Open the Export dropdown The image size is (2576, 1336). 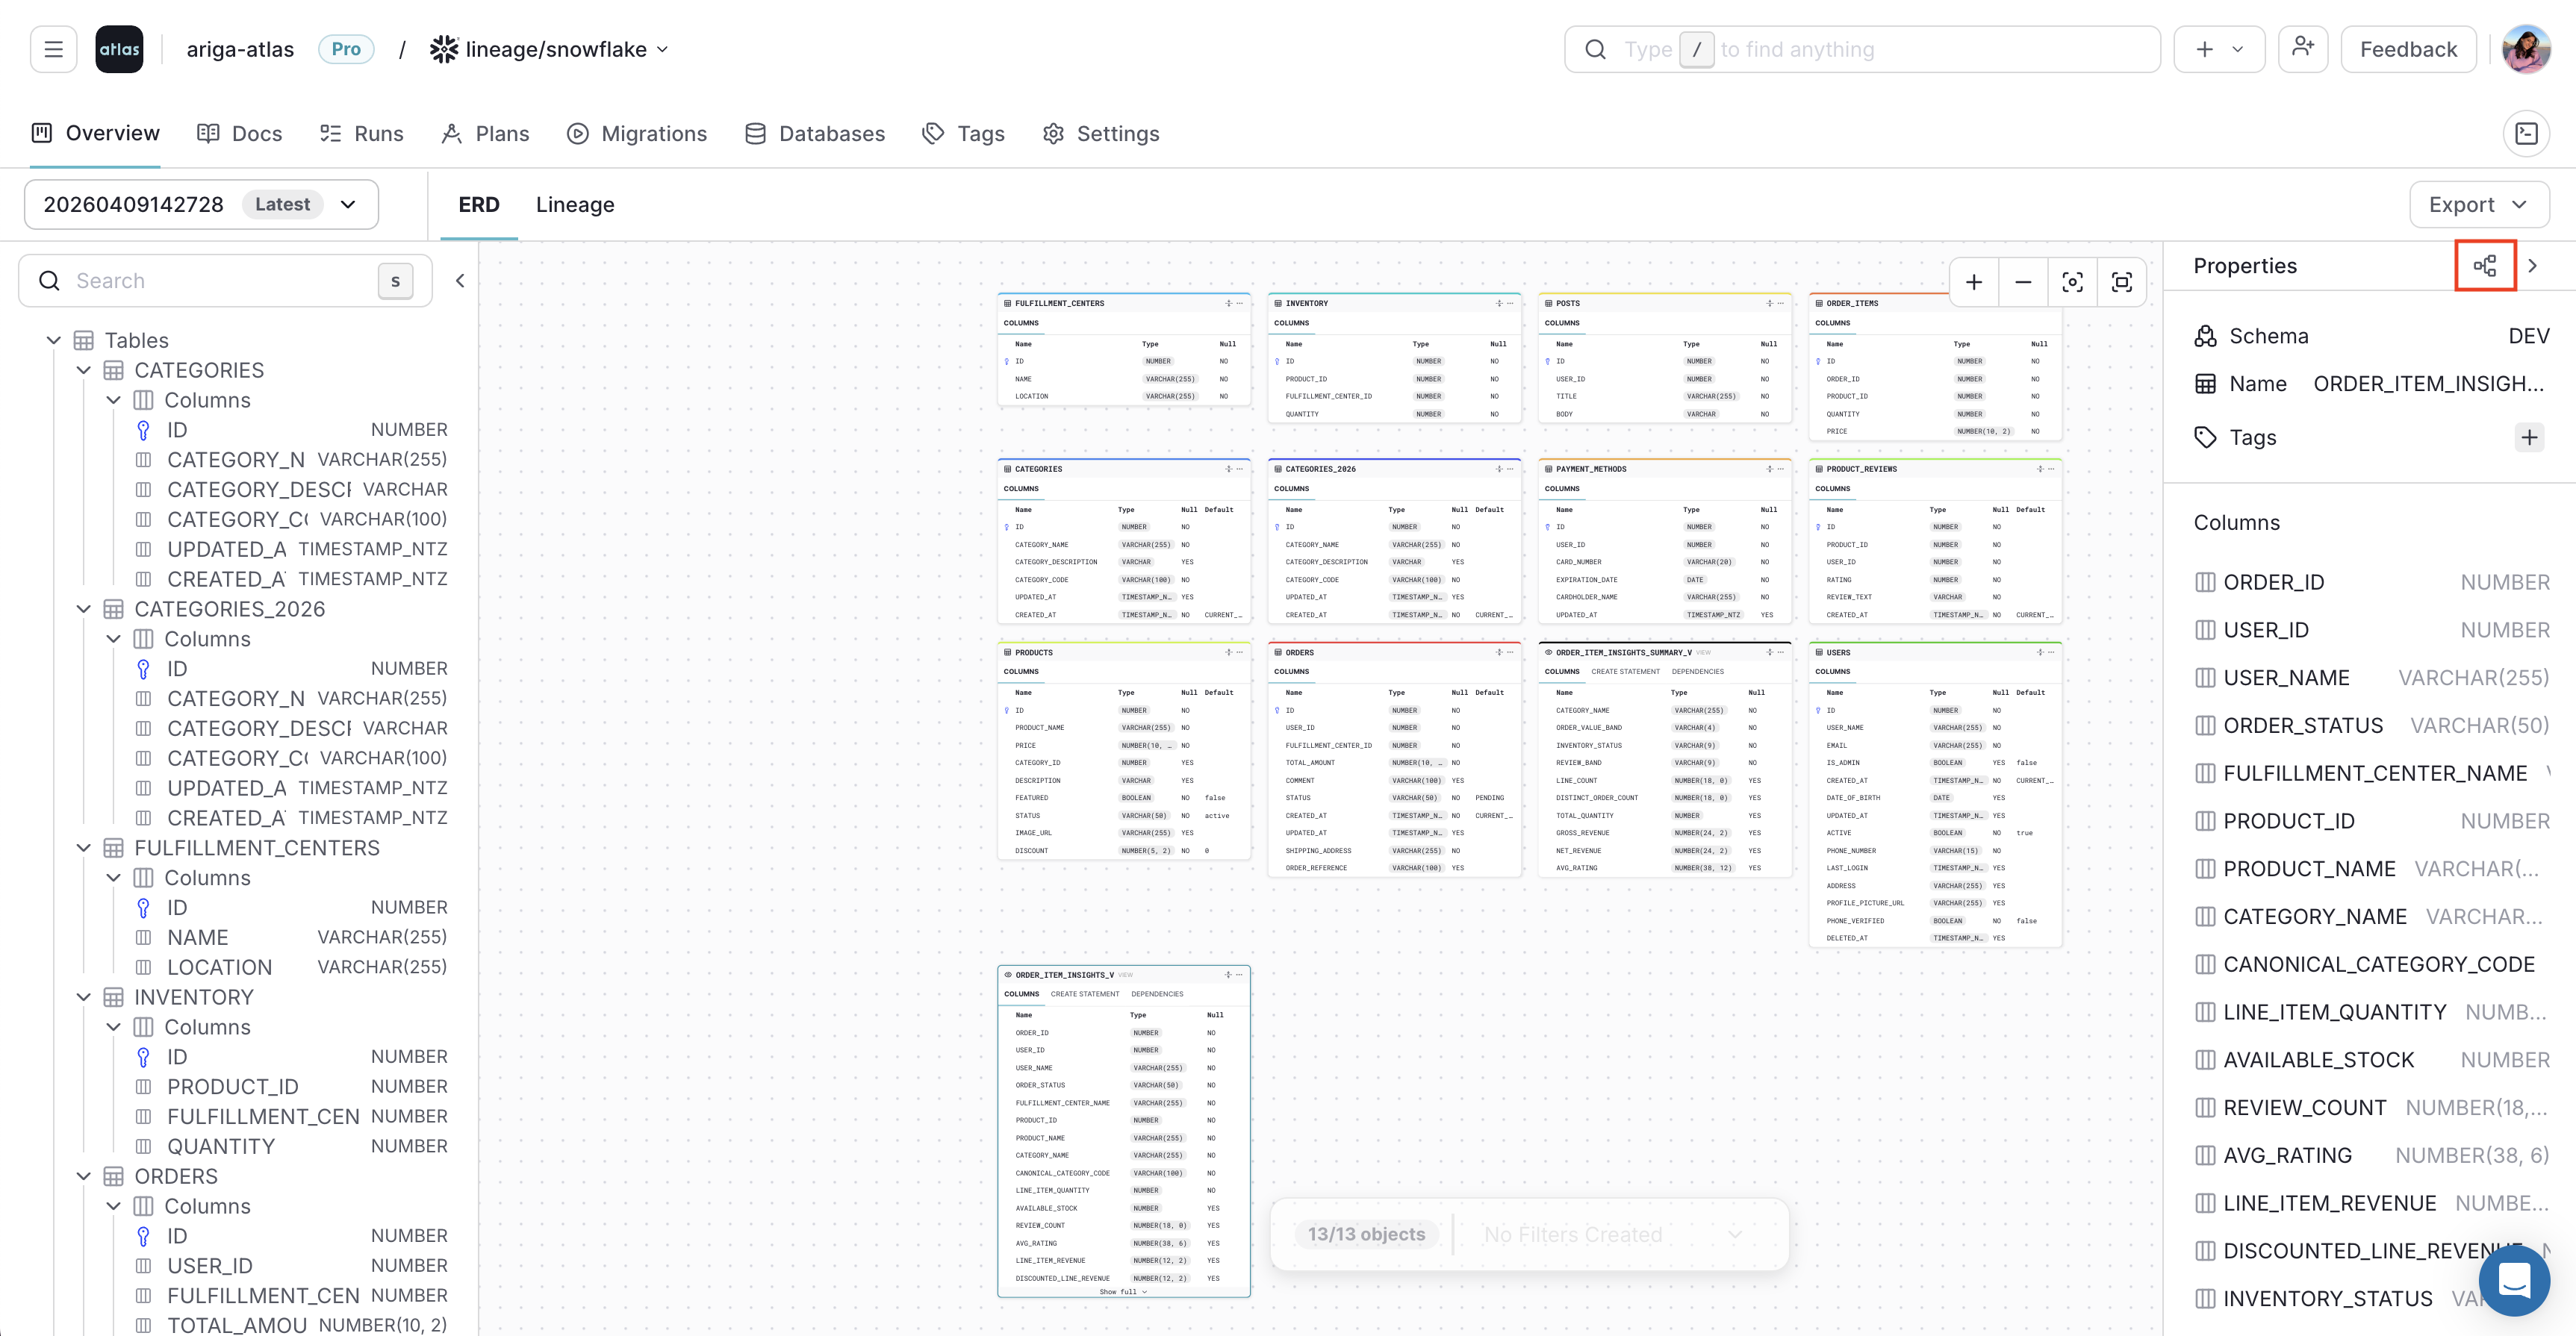(x=2479, y=204)
